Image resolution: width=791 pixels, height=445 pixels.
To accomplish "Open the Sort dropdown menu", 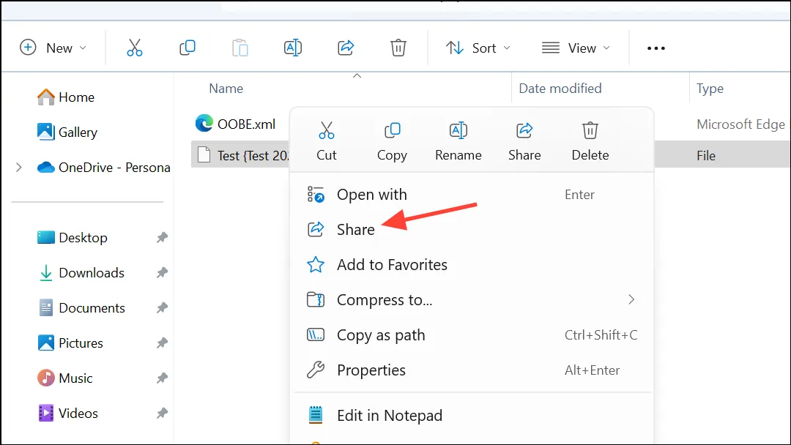I will (478, 48).
